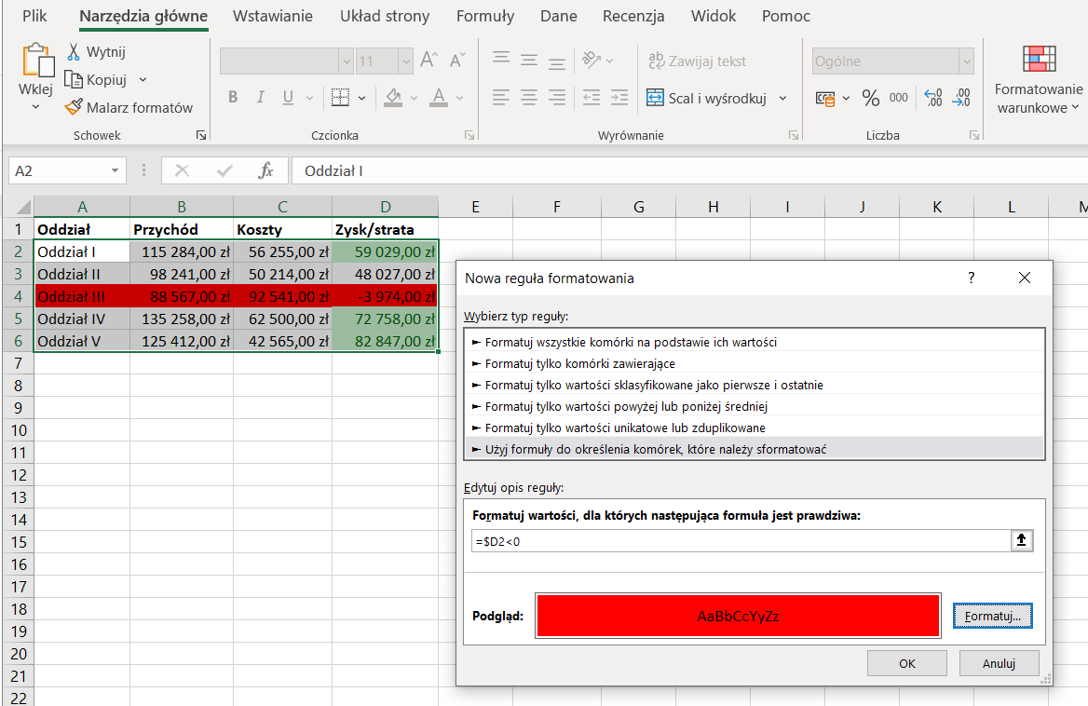This screenshot has height=706, width=1088.
Task: Open the Ogólne number format dropdown
Action: (966, 61)
